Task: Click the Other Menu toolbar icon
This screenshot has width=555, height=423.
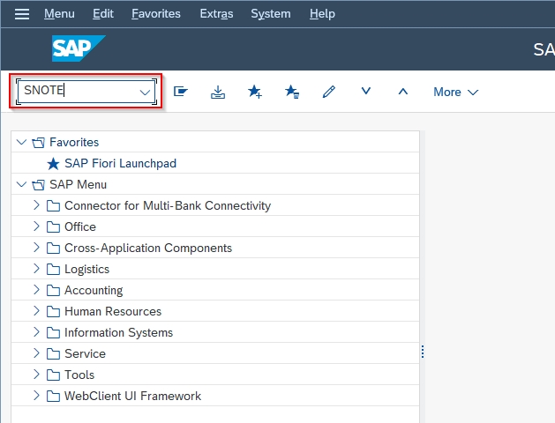Action: [x=181, y=92]
